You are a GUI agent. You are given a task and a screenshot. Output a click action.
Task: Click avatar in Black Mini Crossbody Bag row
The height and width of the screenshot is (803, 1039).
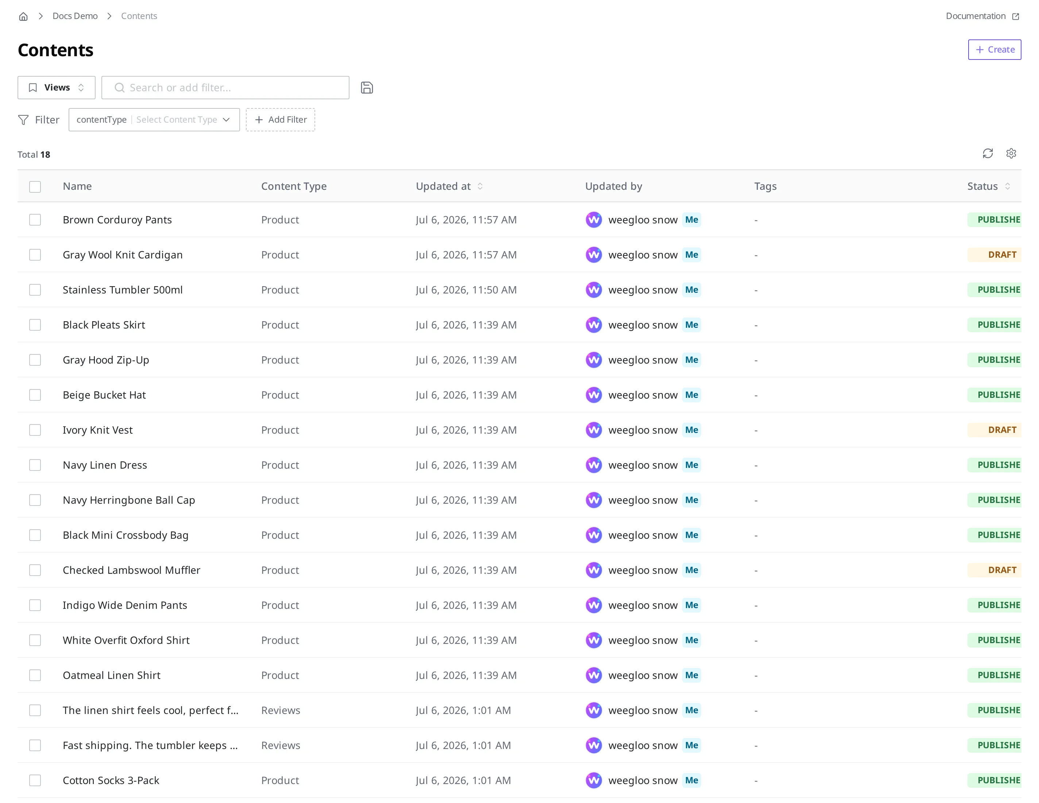(x=594, y=535)
